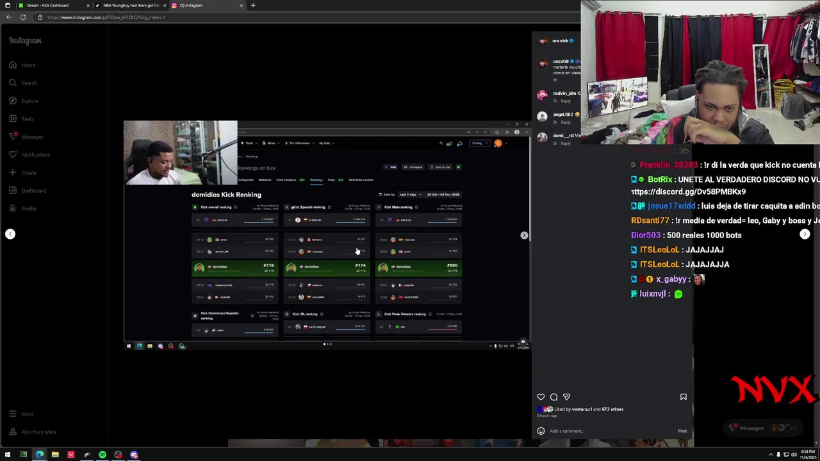Click the Discord link in chat overlay
This screenshot has width=820, height=461.
pos(688,191)
